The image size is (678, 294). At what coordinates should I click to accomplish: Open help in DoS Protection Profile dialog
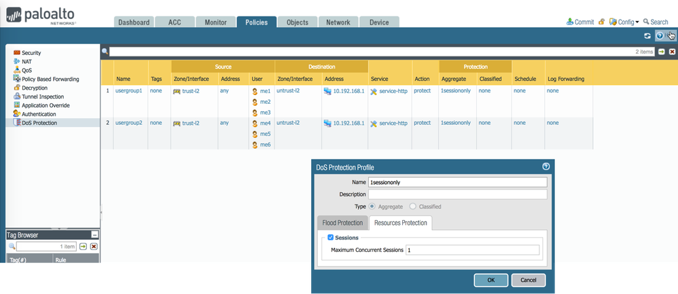(546, 167)
